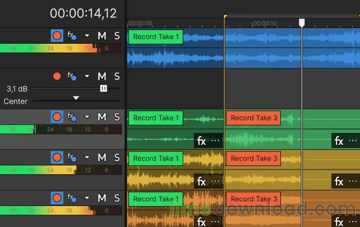Open track FX on the blue first track

(x=72, y=35)
